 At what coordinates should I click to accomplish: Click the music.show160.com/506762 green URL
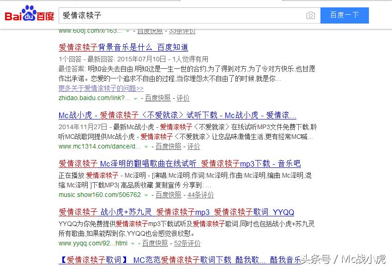[x=99, y=195]
